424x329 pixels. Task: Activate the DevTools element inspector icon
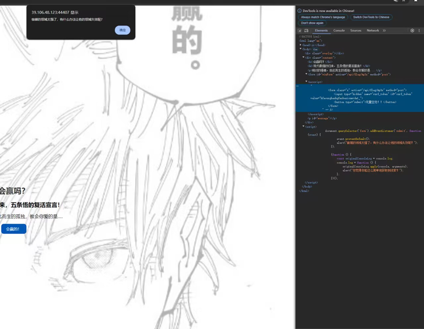(299, 30)
